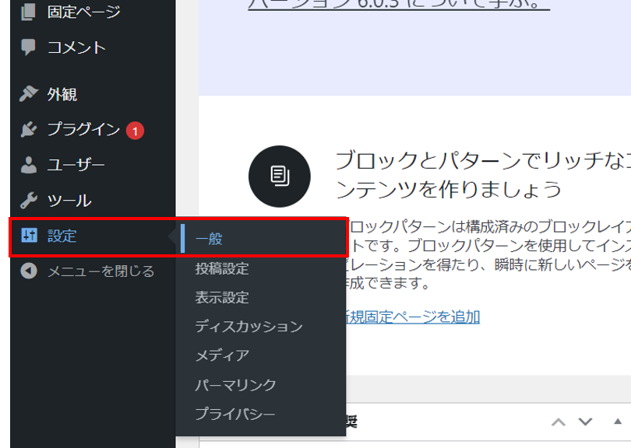Move the panel up with up chevron
The width and height of the screenshot is (631, 448).
559,422
